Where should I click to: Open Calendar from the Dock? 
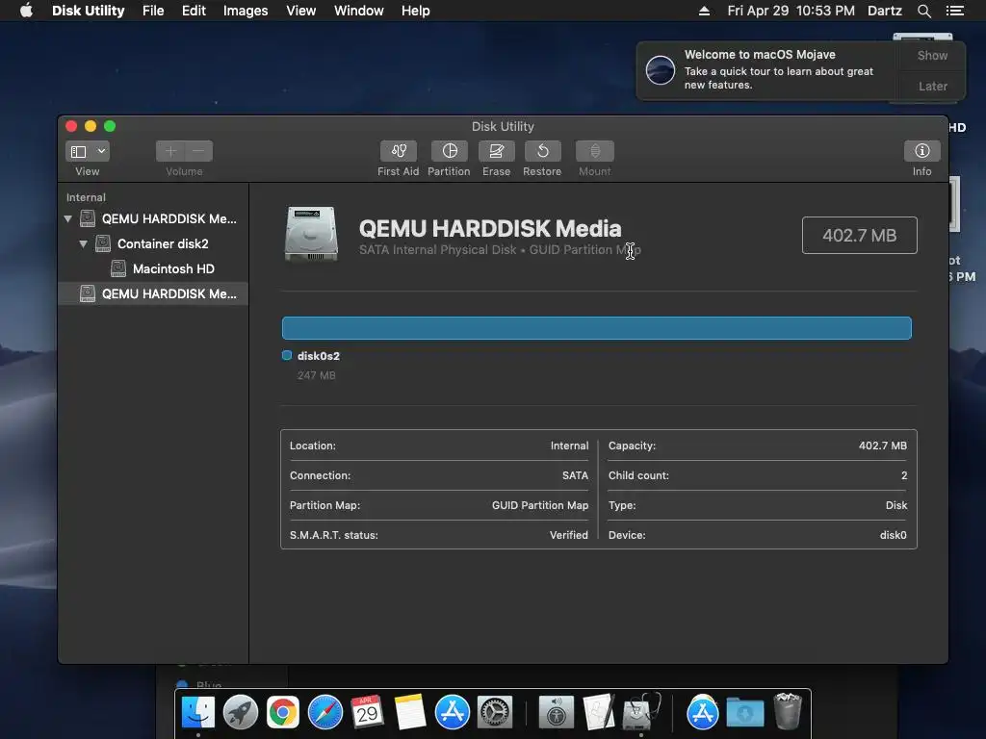pyautogui.click(x=367, y=712)
